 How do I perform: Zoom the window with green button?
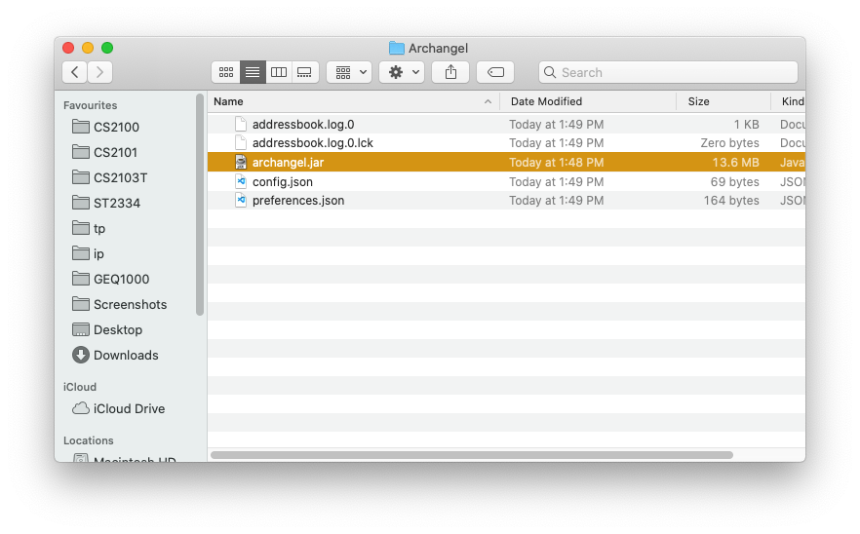click(x=107, y=49)
